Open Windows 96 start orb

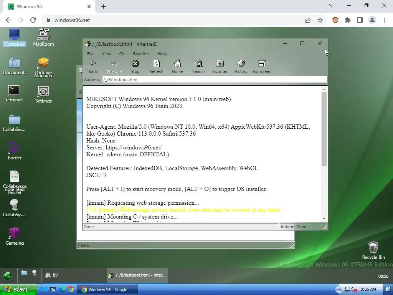(8, 275)
